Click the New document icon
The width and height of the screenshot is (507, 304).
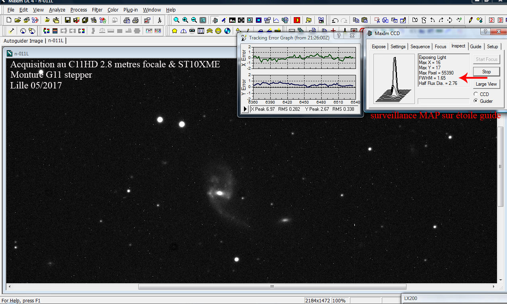click(10, 20)
